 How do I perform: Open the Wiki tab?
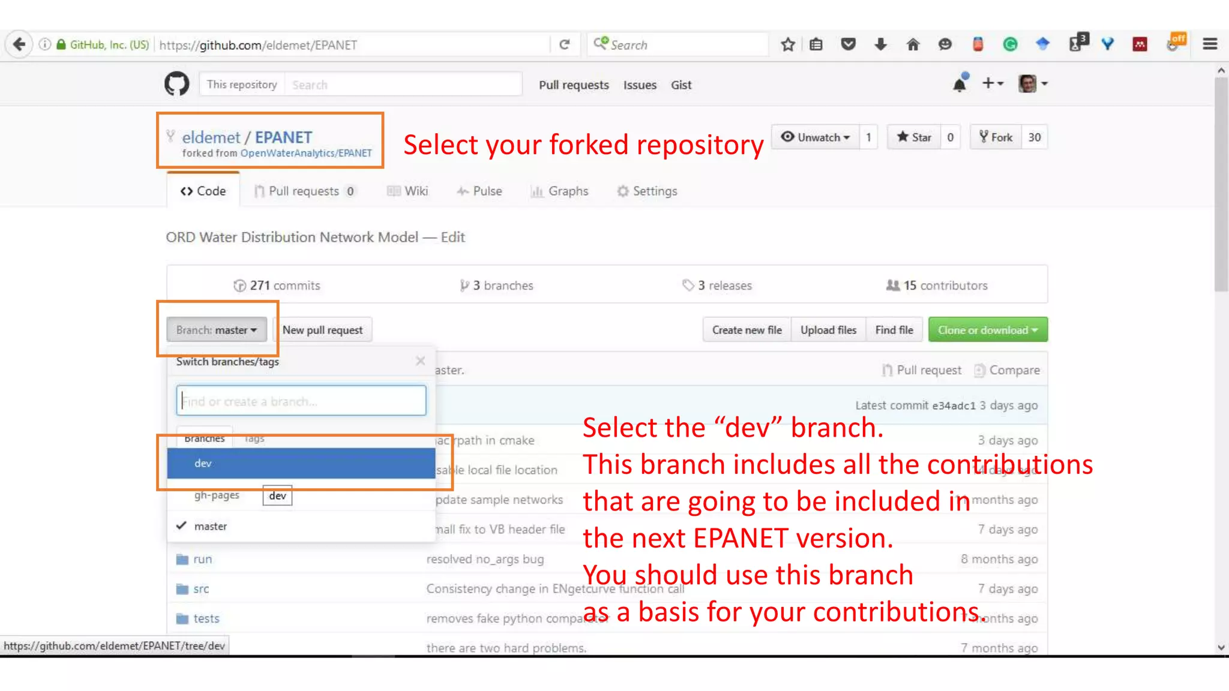(x=407, y=191)
